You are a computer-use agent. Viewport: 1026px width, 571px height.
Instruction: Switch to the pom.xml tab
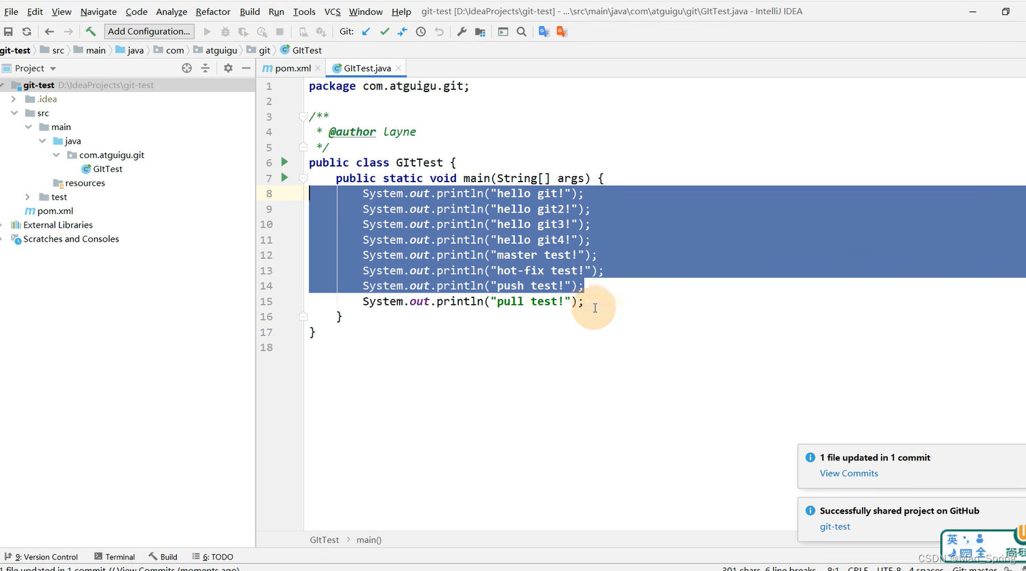292,68
